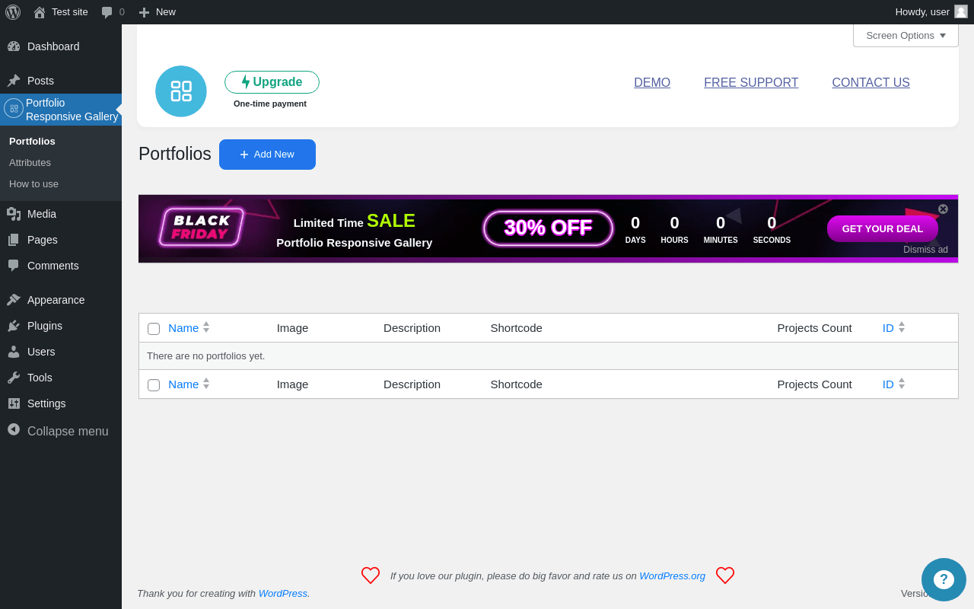Sort by Name in table header
Screen dimensions: 974x609
[x=183, y=328]
